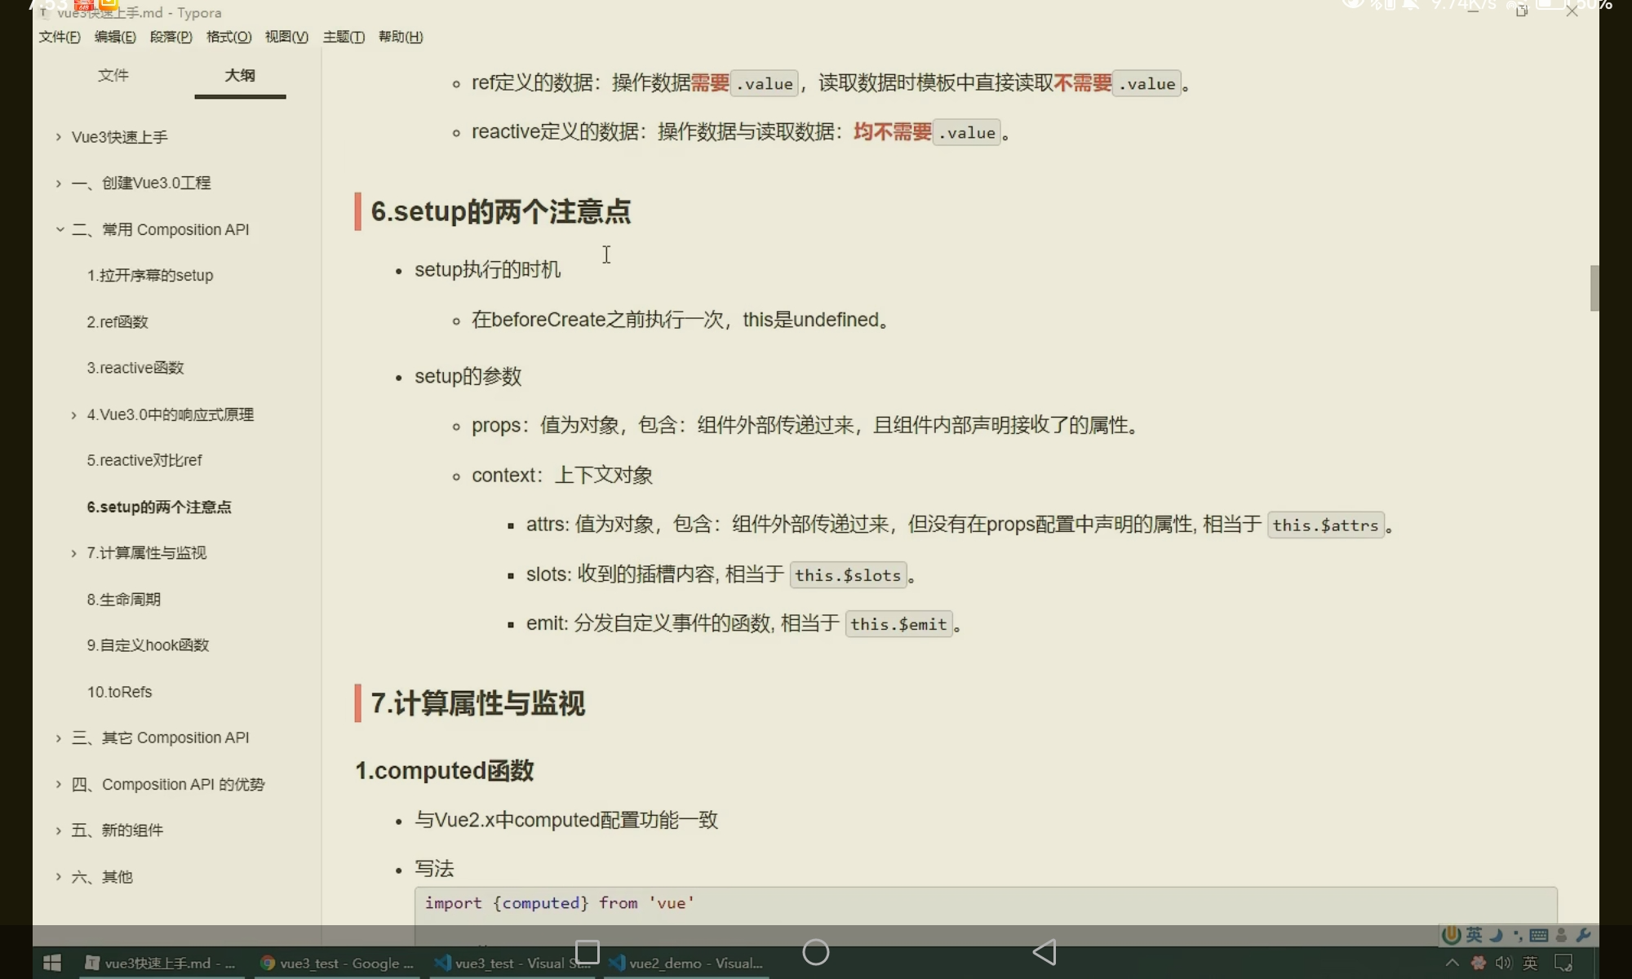Toggle the IME 英 language mode
Viewport: 1632px width, 979px height.
(1475, 936)
